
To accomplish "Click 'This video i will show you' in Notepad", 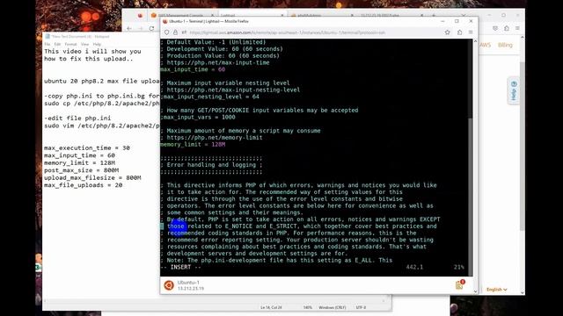I will [92, 52].
